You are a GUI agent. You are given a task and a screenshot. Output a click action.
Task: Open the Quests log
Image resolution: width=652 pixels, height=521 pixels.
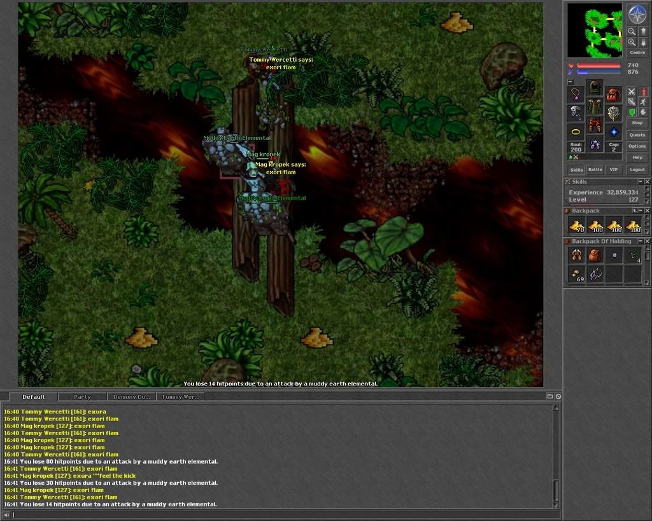[637, 135]
